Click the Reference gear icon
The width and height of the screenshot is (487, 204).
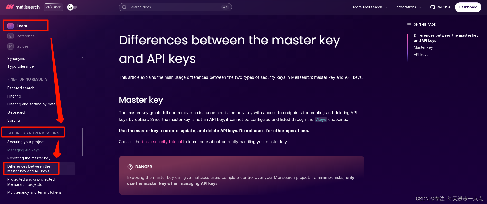(x=11, y=36)
